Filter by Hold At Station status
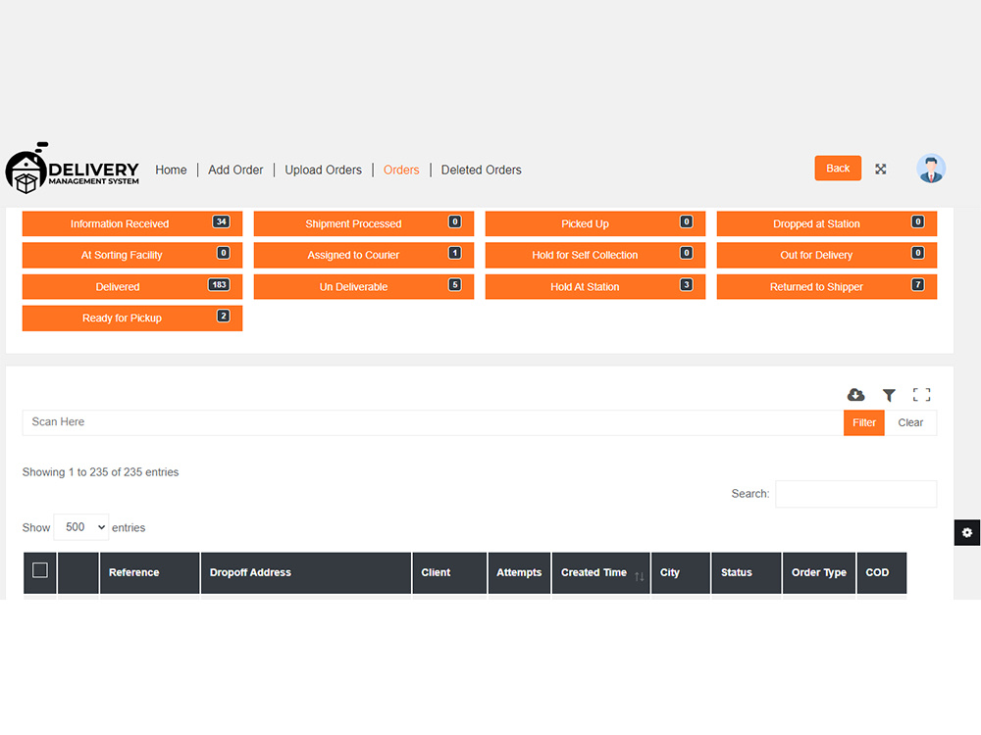The height and width of the screenshot is (735, 981). (595, 287)
